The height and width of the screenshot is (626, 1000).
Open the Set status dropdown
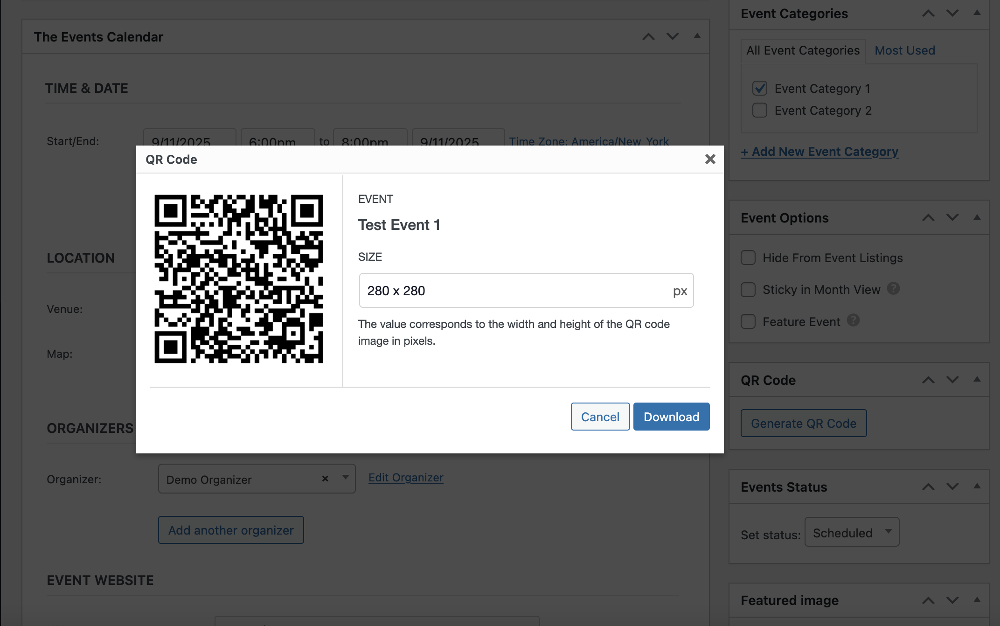click(852, 532)
